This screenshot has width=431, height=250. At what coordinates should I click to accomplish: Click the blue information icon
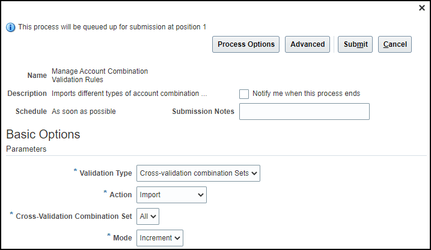[11, 27]
